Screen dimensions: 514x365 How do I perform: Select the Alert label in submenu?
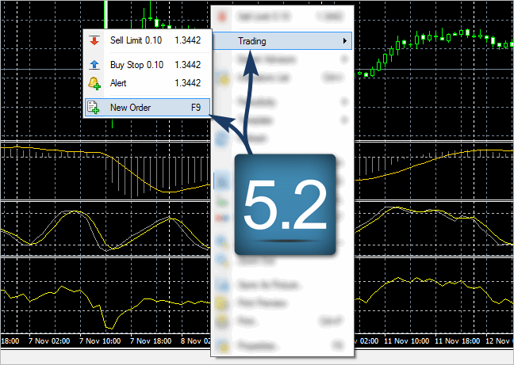coord(118,82)
